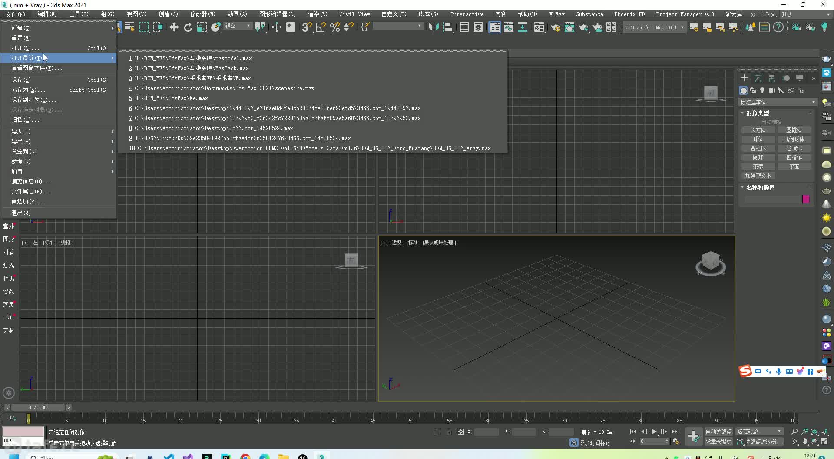The height and width of the screenshot is (459, 834).
Task: Open recent file maxmodel.max
Action: (313, 58)
